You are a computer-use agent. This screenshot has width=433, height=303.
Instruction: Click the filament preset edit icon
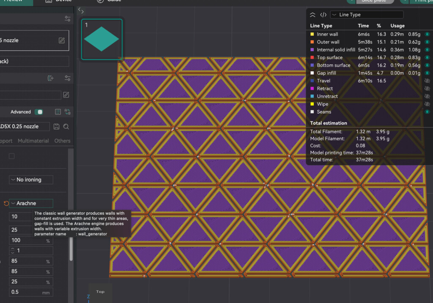tap(66, 95)
